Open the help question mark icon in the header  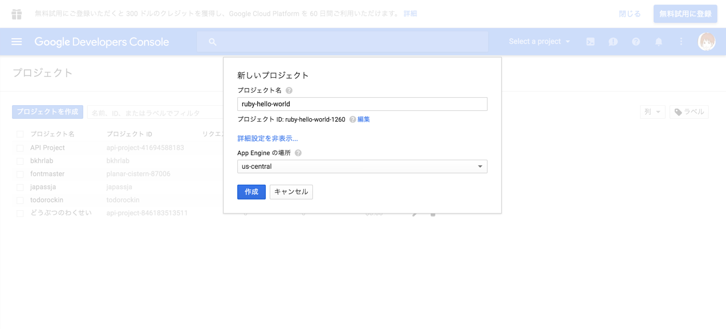pos(636,41)
